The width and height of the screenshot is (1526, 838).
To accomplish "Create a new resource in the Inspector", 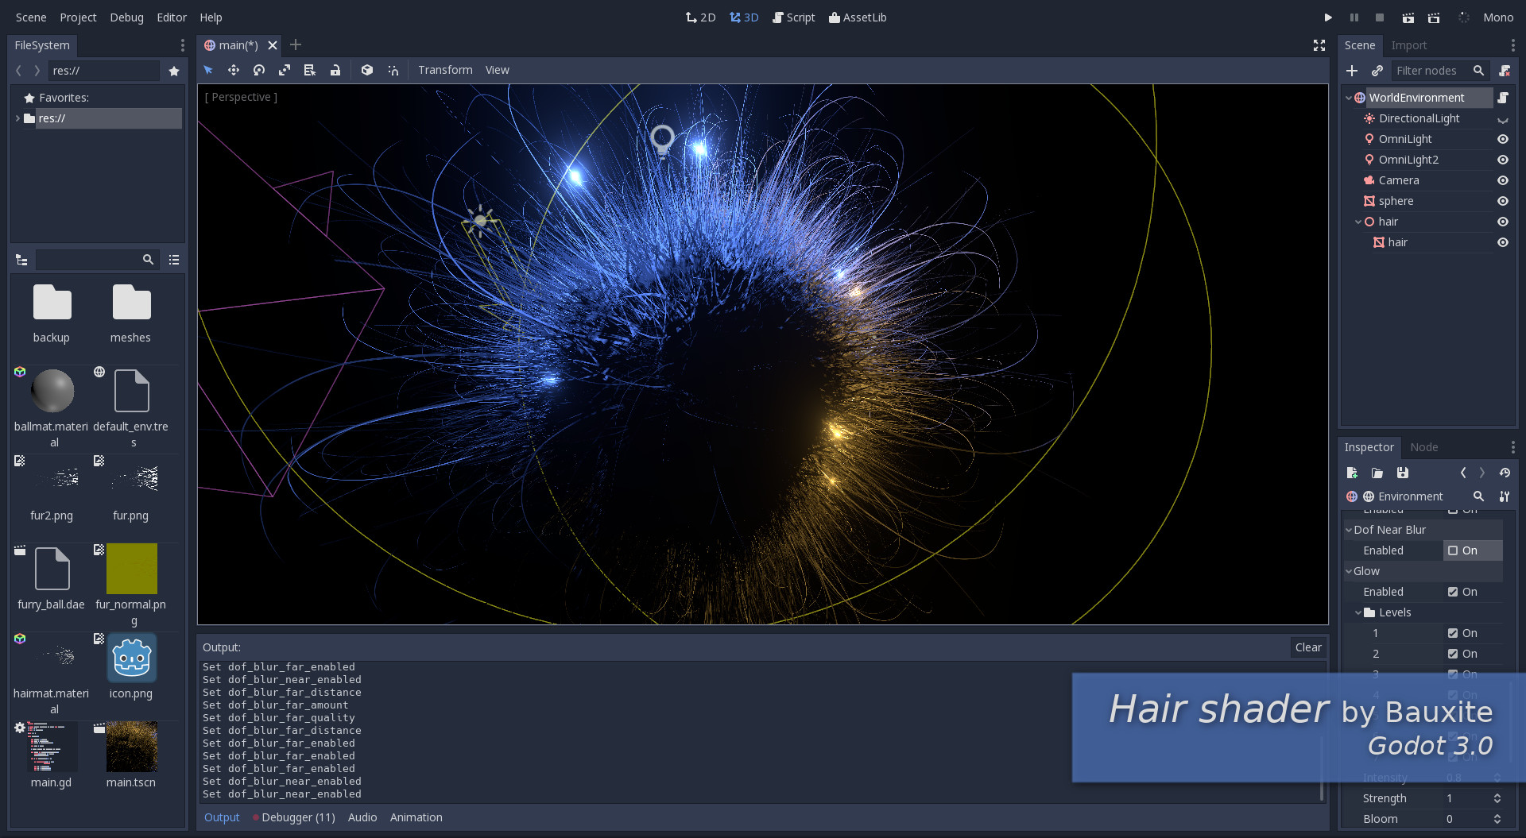I will click(1351, 473).
